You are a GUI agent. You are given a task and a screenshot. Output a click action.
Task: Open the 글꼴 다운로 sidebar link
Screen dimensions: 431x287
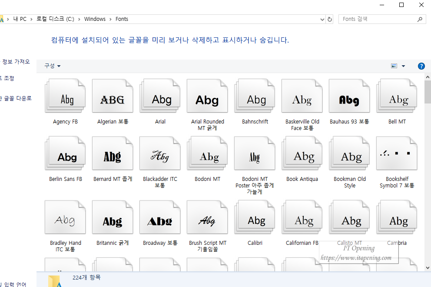(17, 98)
